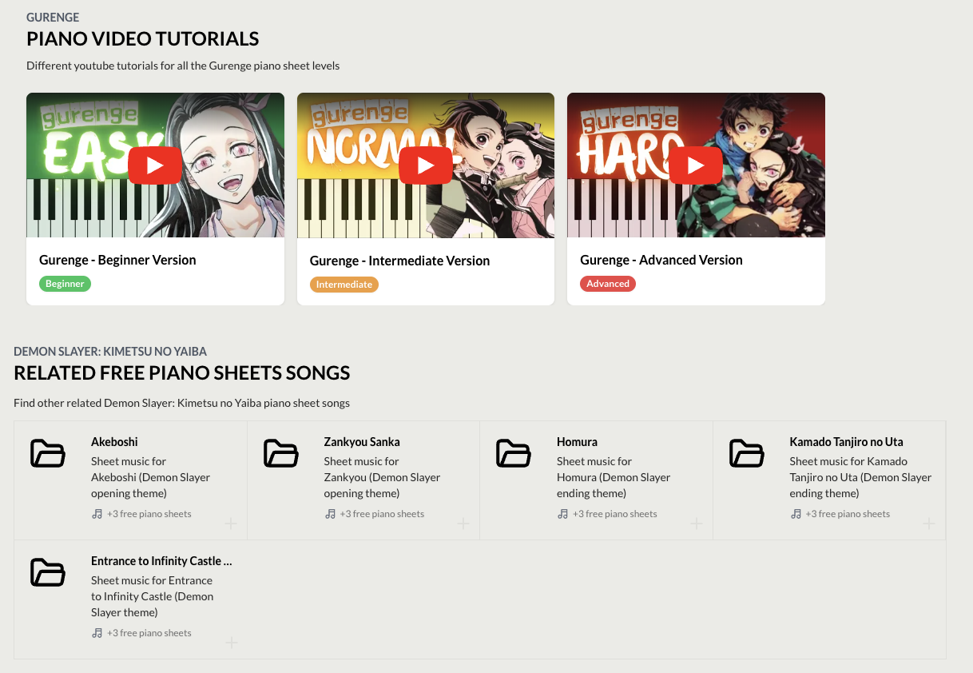Play the Gurenge Easy video tutorial

coord(155,165)
